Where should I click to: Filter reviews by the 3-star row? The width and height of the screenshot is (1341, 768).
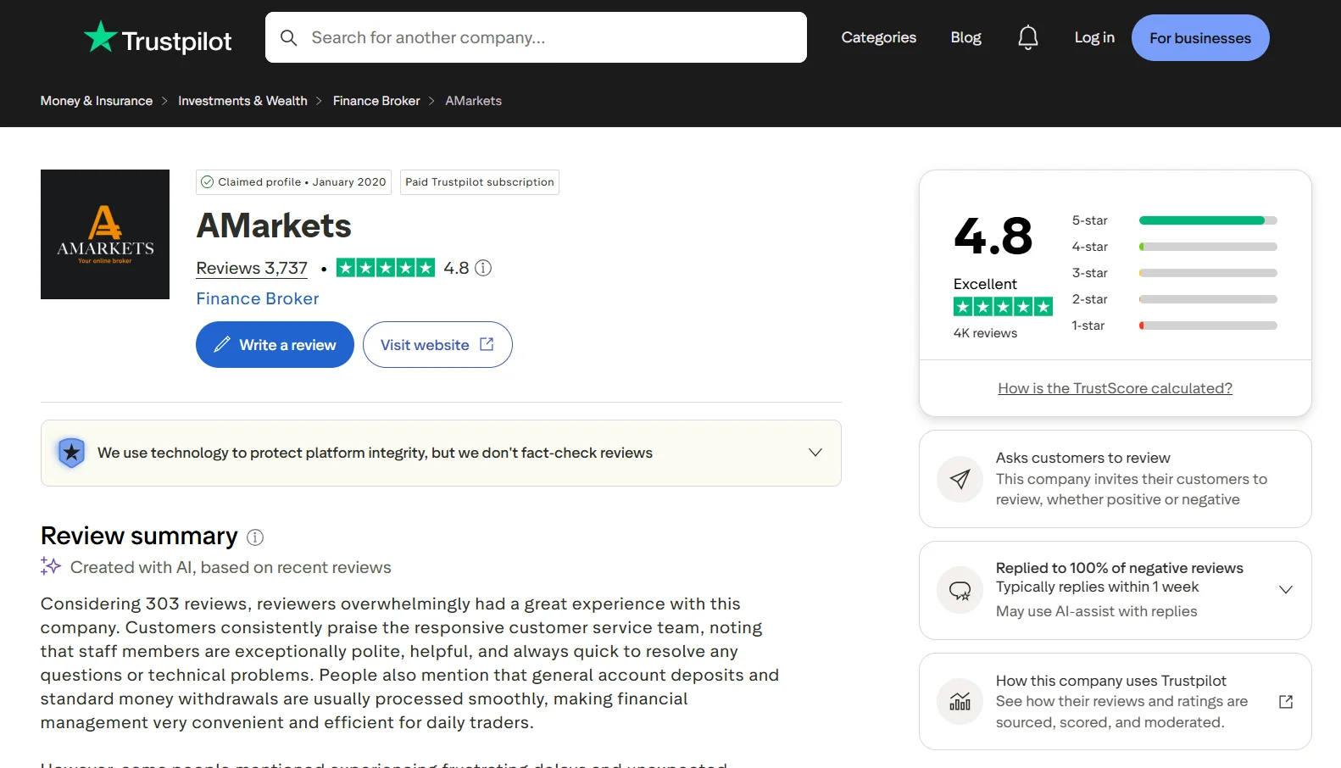pos(1174,273)
